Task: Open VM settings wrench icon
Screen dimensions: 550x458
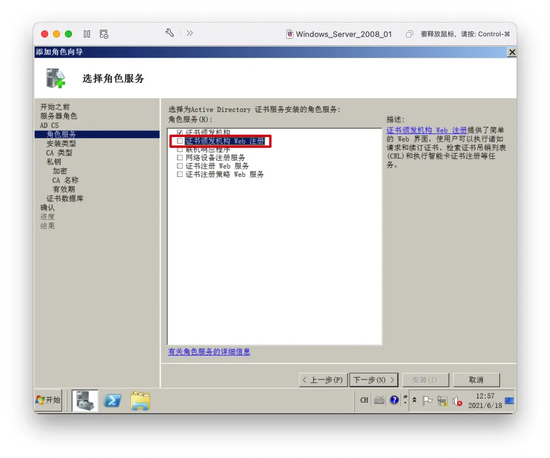Action: click(x=170, y=33)
